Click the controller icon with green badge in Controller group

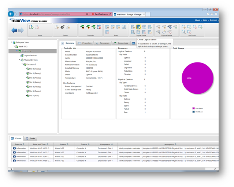tap(93, 27)
